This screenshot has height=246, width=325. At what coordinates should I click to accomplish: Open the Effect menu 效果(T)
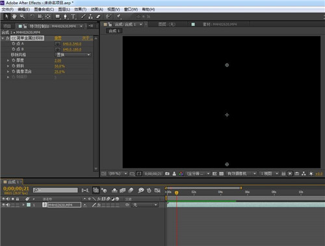(80, 9)
